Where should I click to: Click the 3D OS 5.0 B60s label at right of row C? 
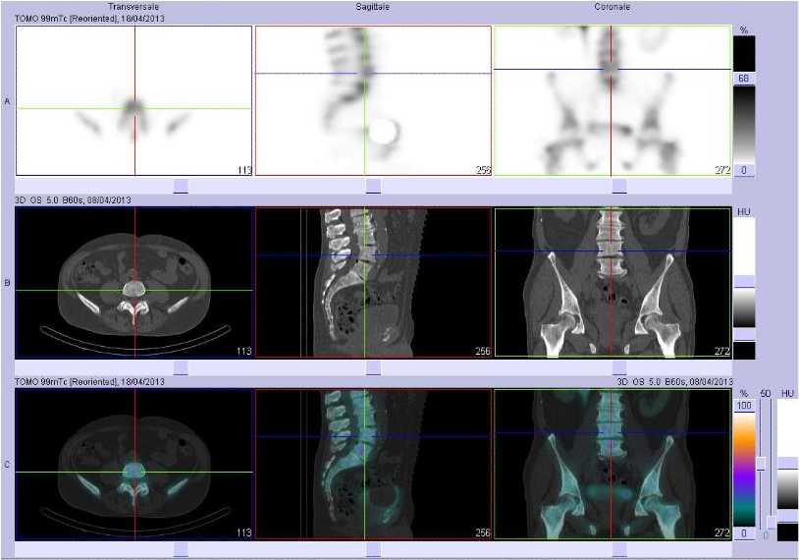click(674, 381)
